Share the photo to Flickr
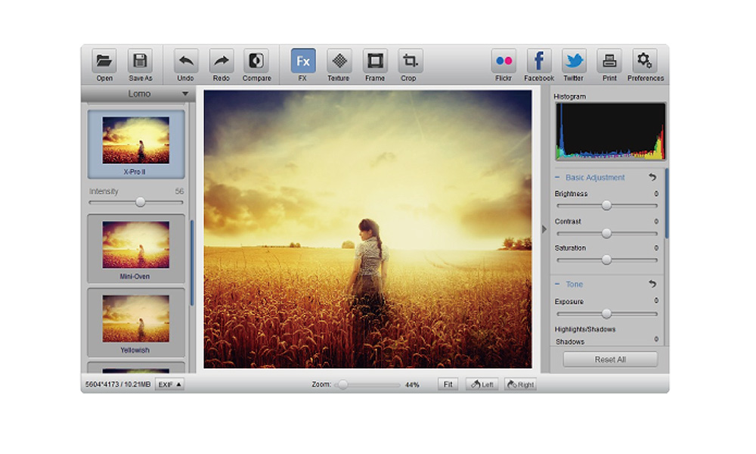This screenshot has height=454, width=756. pos(503,61)
